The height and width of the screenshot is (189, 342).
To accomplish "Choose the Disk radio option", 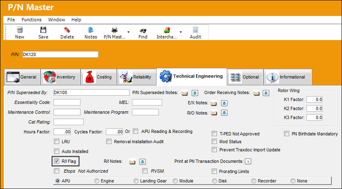I will pos(215,181).
